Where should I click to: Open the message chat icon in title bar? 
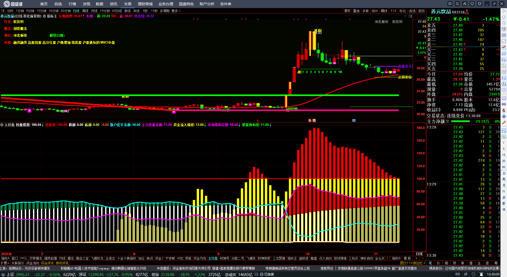point(450,4)
